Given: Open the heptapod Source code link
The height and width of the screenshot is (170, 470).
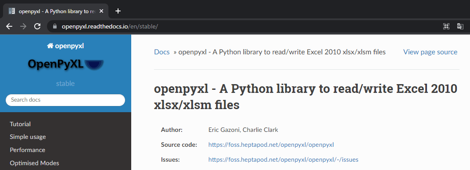Looking at the screenshot, I should tap(271, 145).
